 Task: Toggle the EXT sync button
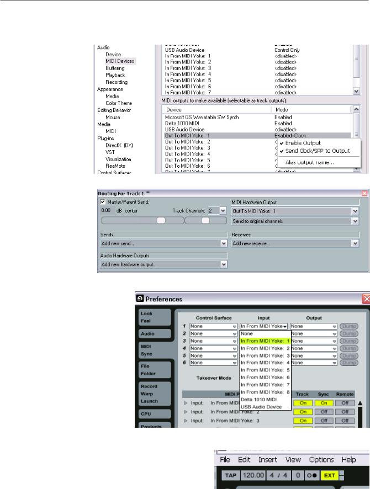pyautogui.click(x=330, y=476)
